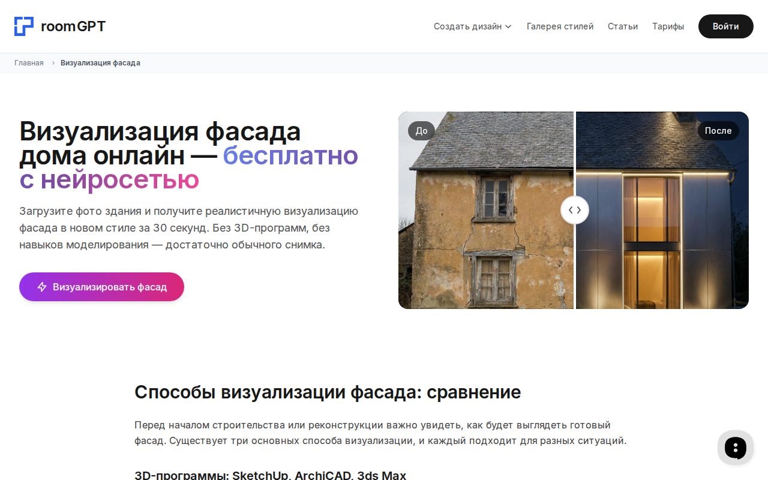Image resolution: width=768 pixels, height=480 pixels.
Task: Click the До label on the before image
Action: pos(421,131)
